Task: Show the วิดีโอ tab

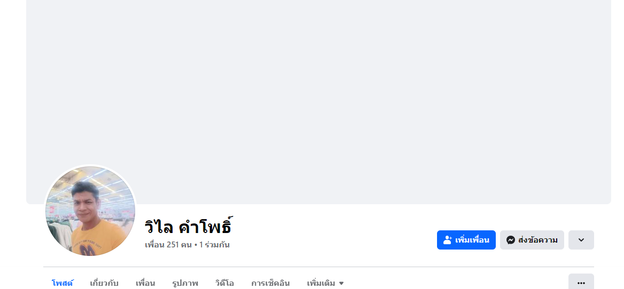Action: tap(224, 283)
